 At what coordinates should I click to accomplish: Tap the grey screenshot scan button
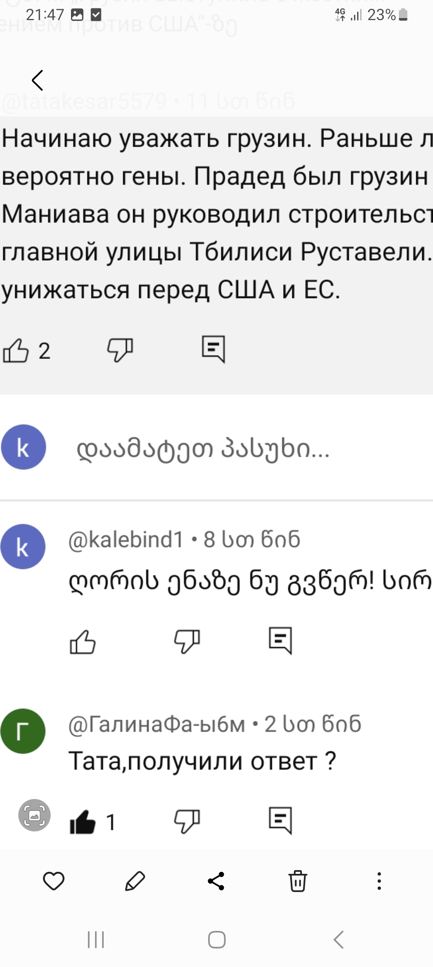[34, 815]
